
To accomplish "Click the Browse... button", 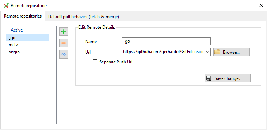I will coord(232,52).
